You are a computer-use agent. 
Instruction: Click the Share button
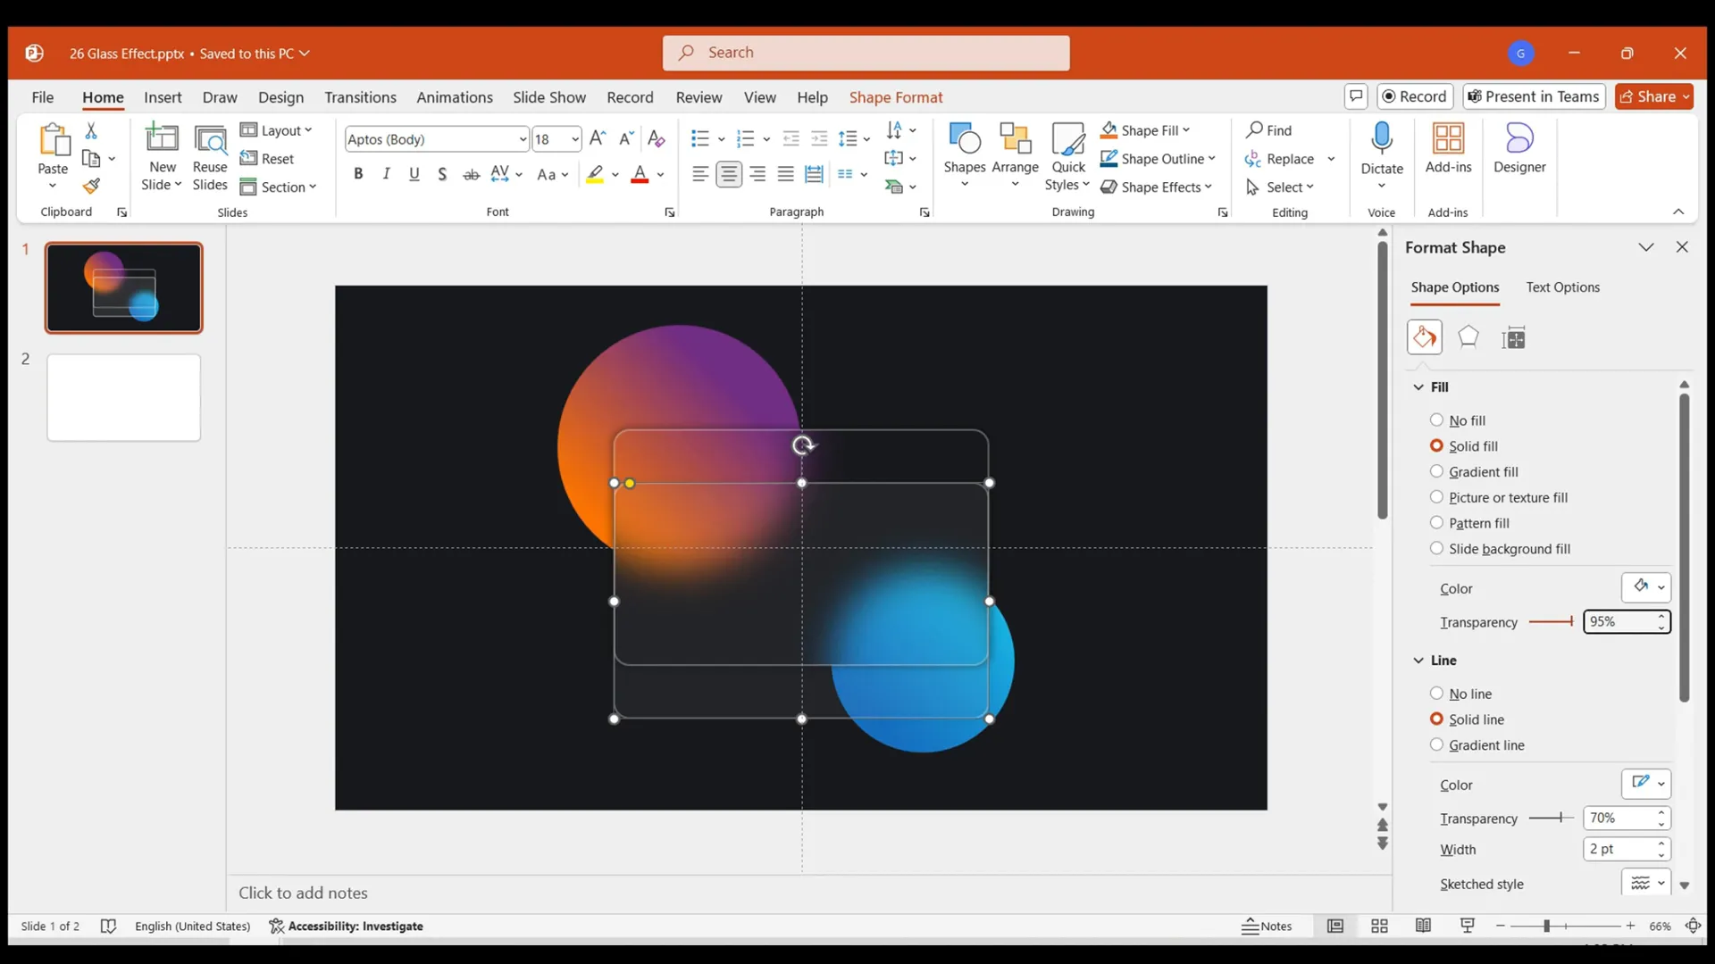(x=1654, y=96)
